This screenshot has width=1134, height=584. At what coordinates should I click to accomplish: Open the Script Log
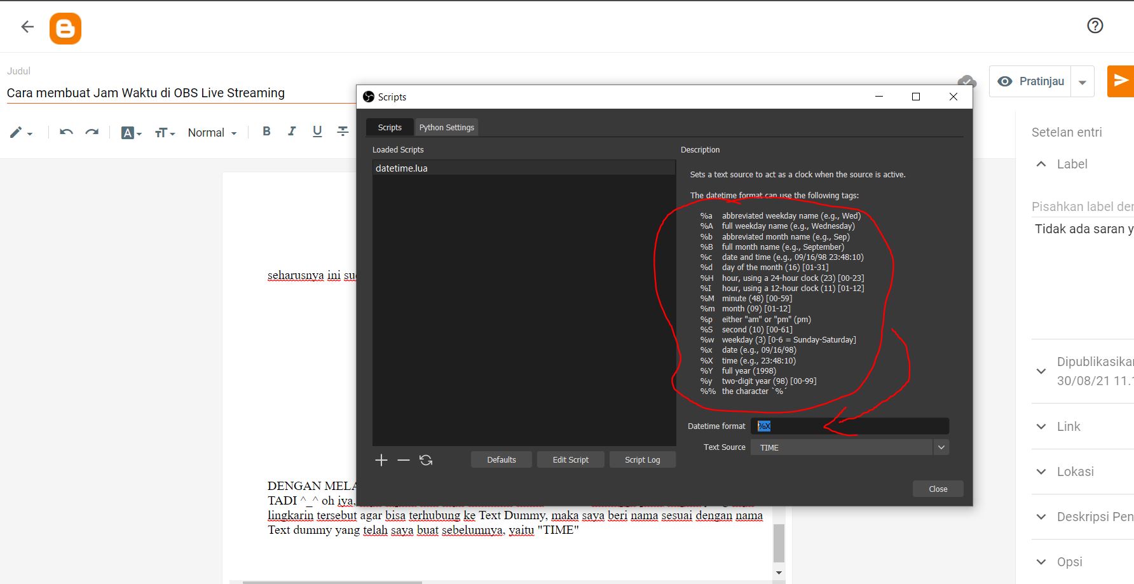click(x=643, y=459)
